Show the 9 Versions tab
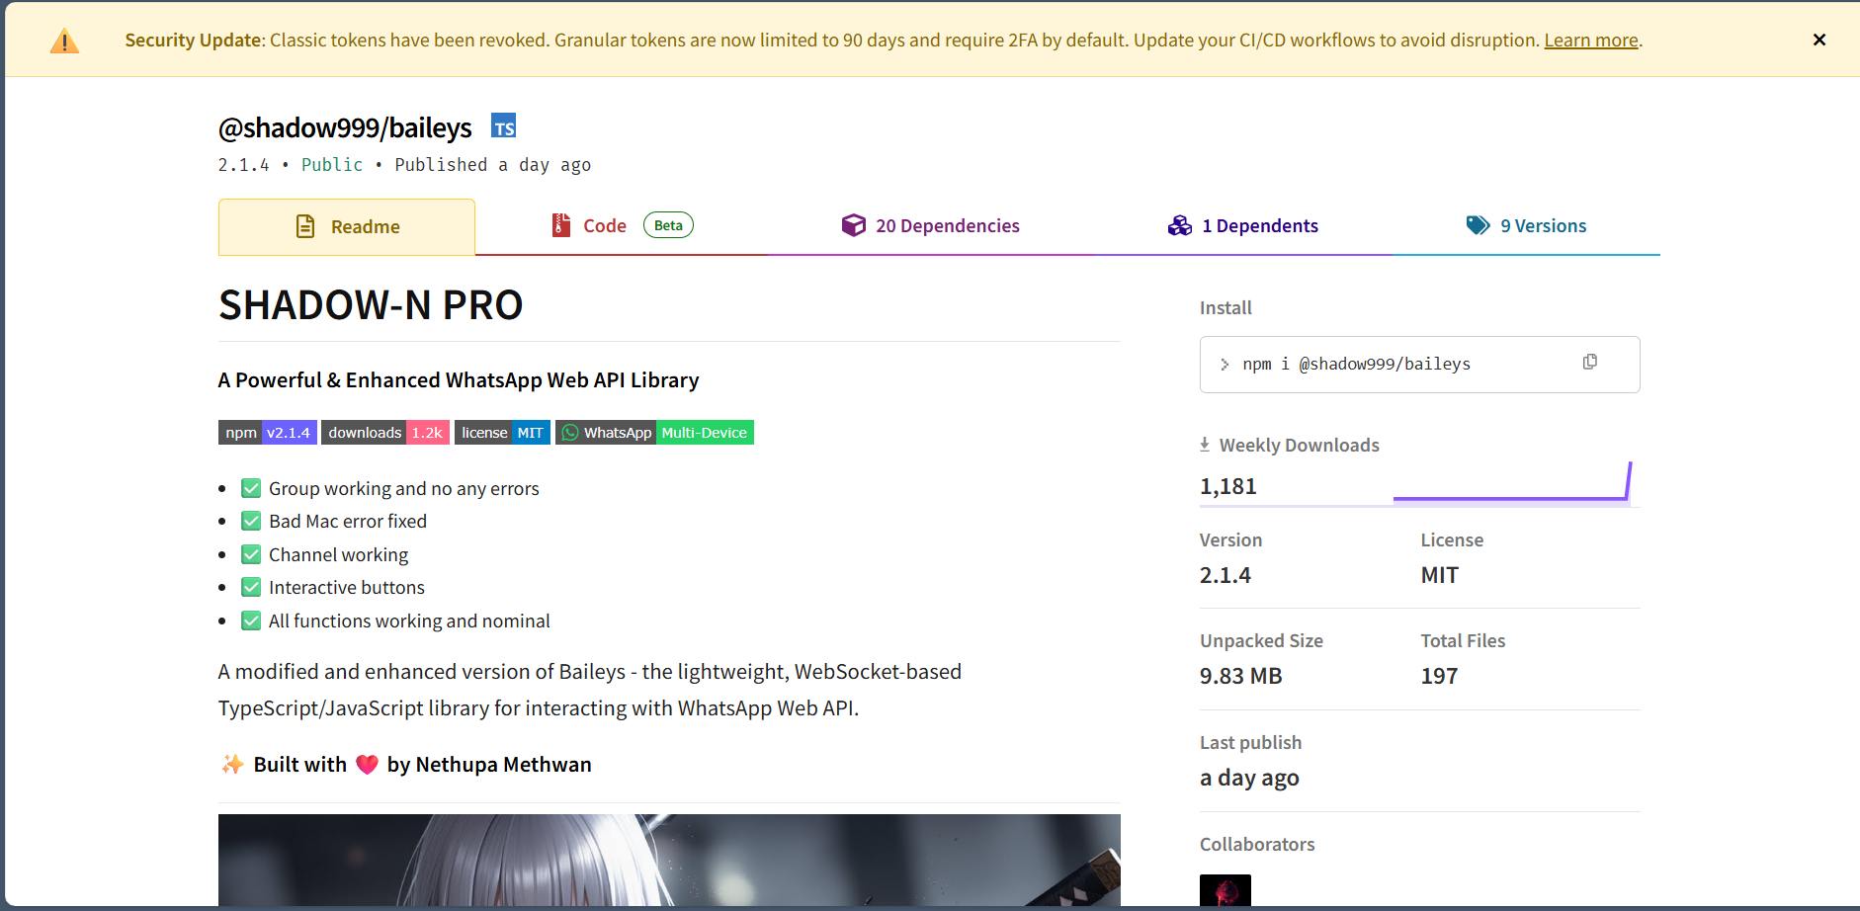This screenshot has height=911, width=1860. pos(1526,226)
